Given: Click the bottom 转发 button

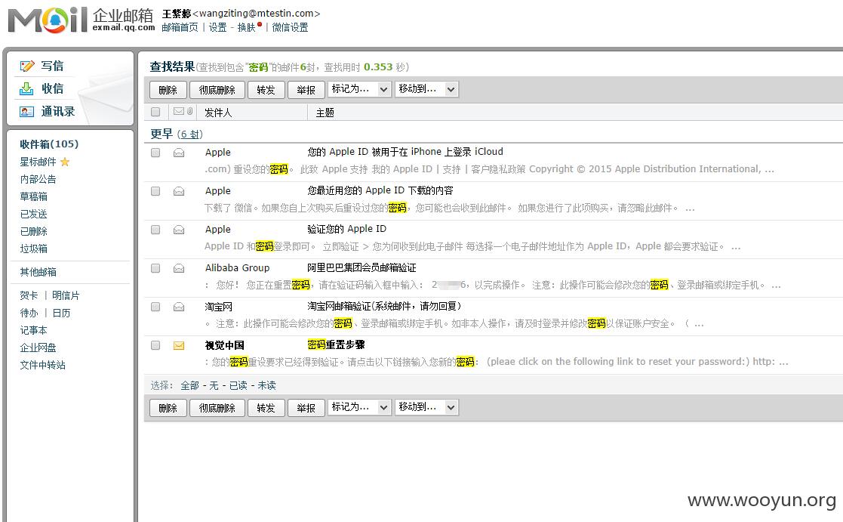Looking at the screenshot, I should [x=266, y=408].
